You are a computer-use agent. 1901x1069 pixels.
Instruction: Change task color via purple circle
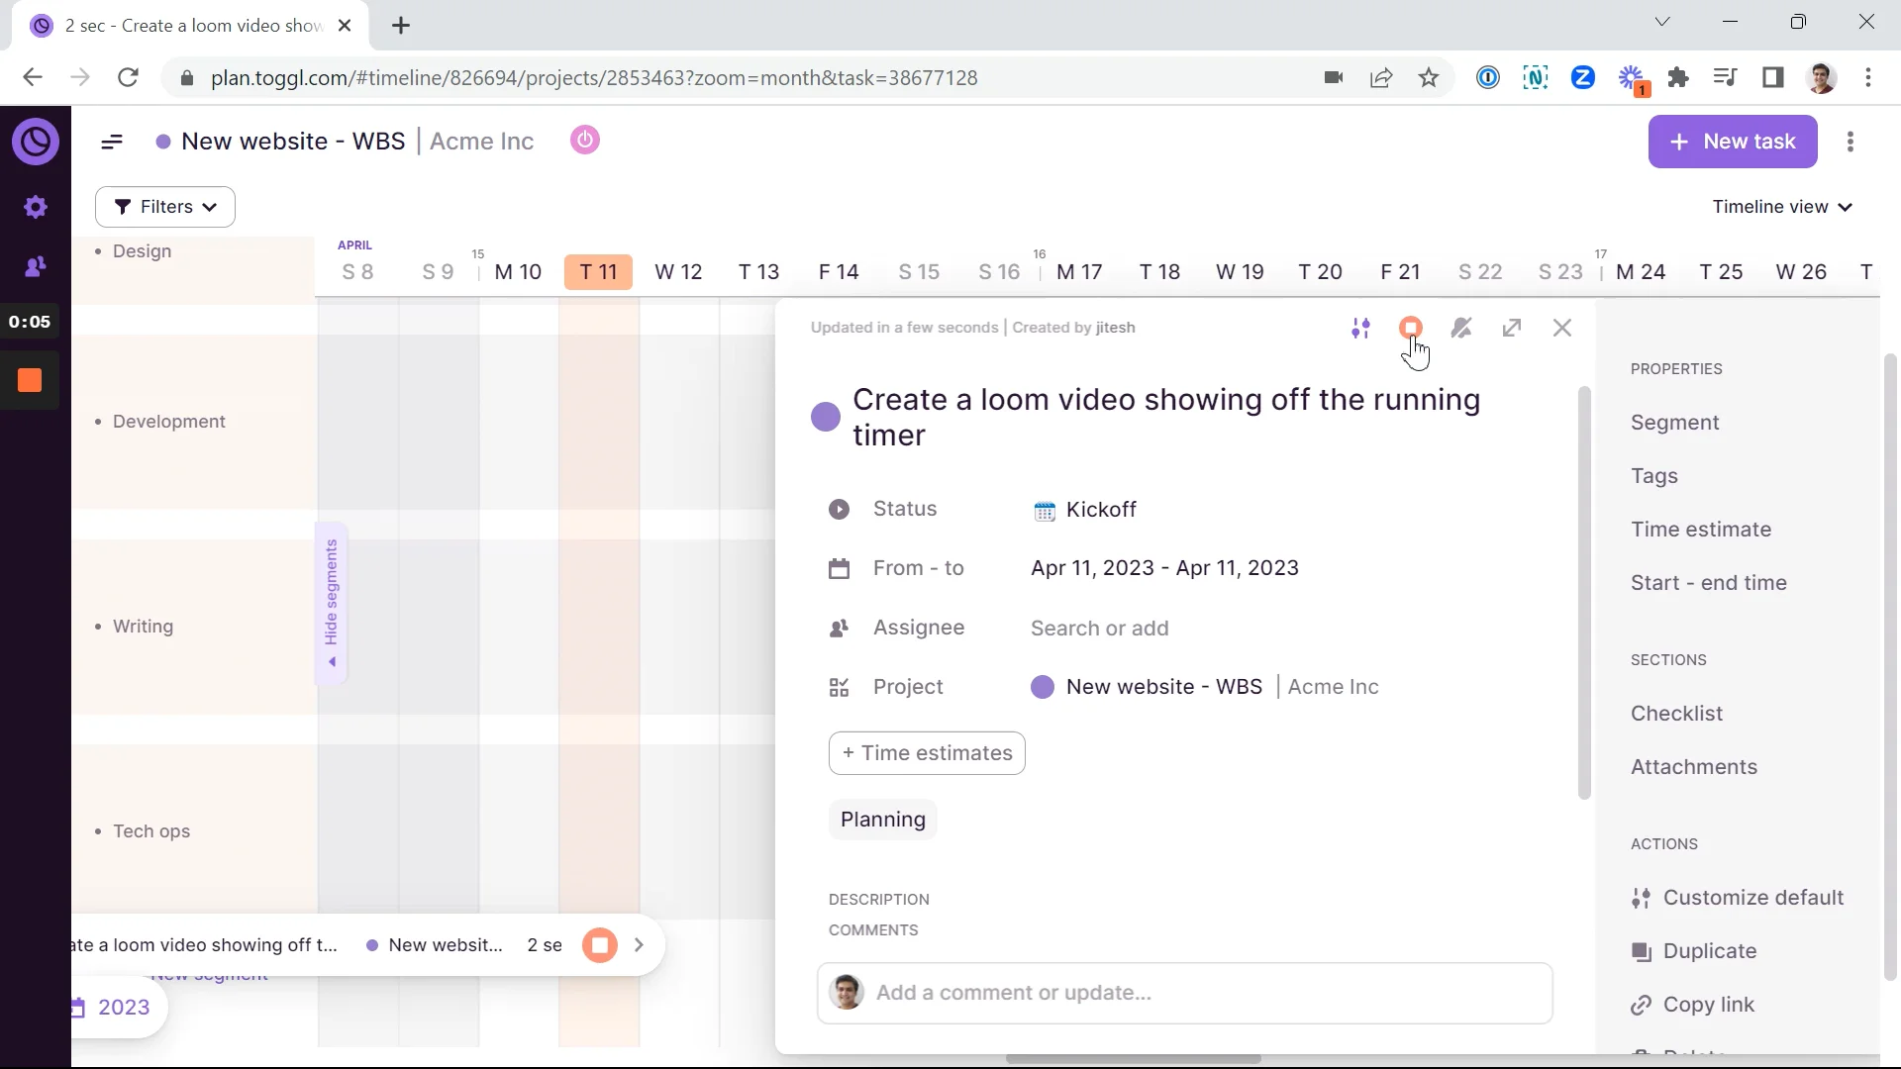click(826, 417)
